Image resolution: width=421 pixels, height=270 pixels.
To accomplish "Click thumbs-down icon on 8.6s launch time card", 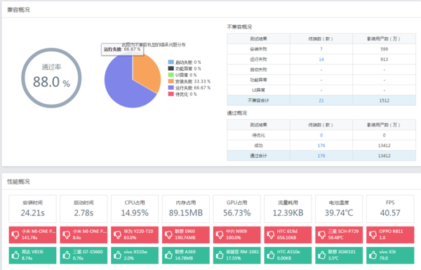I will (x=67, y=235).
